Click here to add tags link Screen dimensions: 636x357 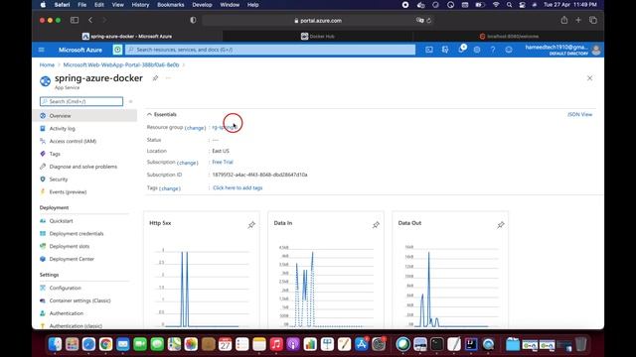pyautogui.click(x=238, y=187)
